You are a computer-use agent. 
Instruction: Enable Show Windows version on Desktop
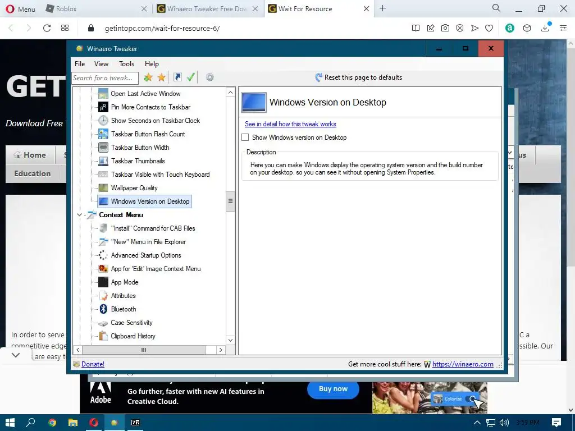click(245, 137)
